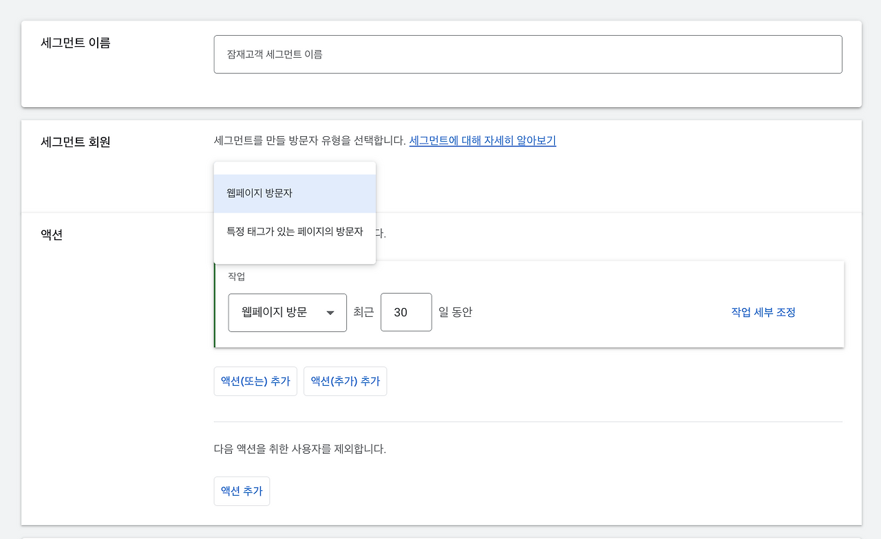This screenshot has width=881, height=539.
Task: Change the lookback window value field
Action: [406, 312]
